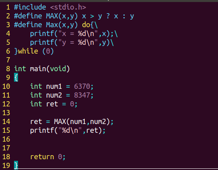Click the MAX(x,y) macro definition name

coord(62,16)
